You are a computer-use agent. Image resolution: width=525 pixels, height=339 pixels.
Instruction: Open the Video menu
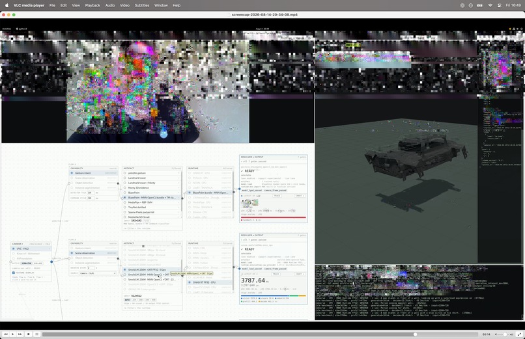click(124, 5)
